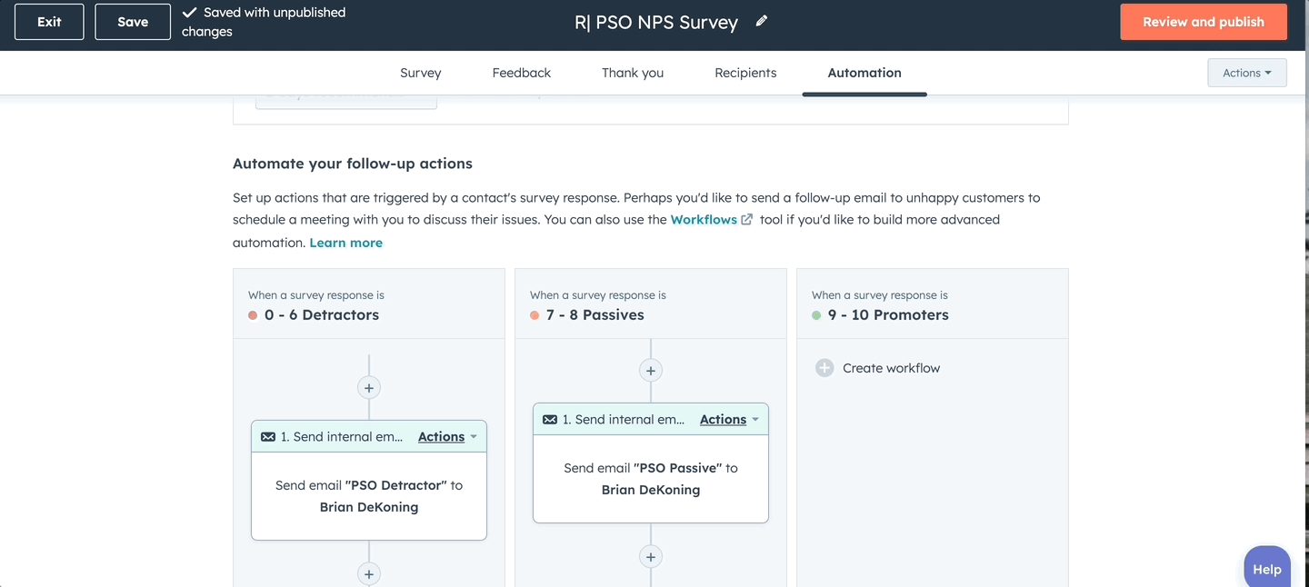
Task: Click the R| PSO NPS Survey title
Action: 656,22
